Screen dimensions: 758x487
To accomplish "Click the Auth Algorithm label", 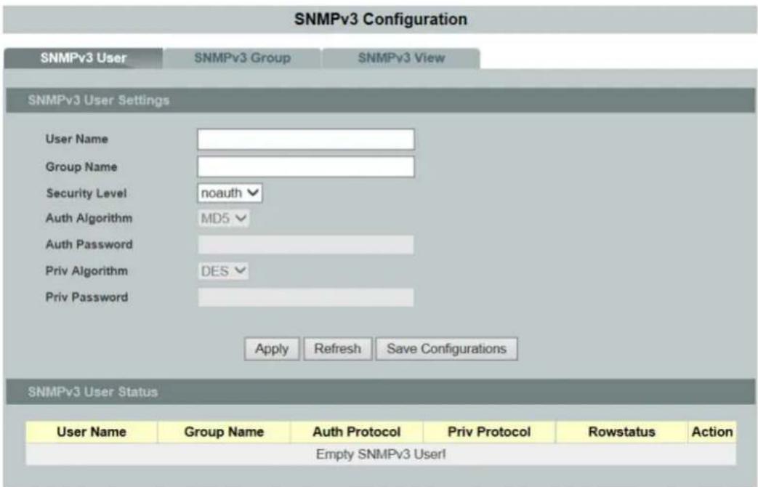I will coord(89,219).
